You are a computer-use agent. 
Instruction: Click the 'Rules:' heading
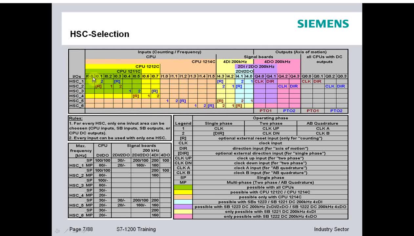[x=76, y=118]
